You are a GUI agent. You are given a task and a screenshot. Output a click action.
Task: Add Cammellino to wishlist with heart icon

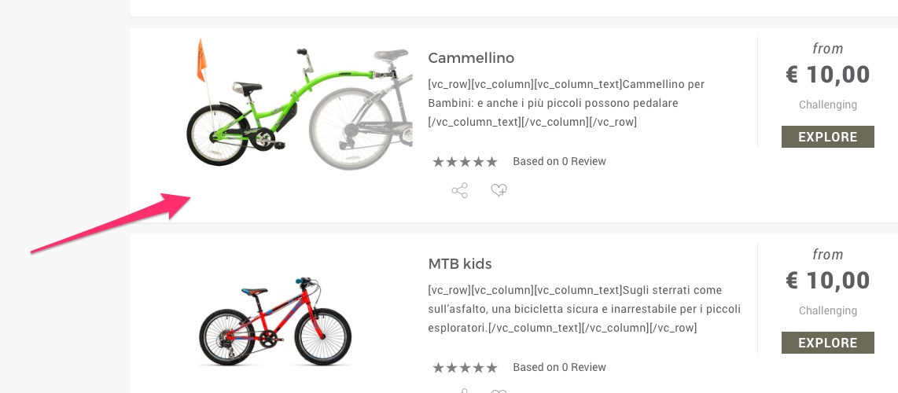[x=499, y=190]
